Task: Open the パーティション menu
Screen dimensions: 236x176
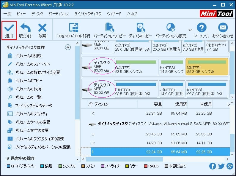Action: point(58,14)
